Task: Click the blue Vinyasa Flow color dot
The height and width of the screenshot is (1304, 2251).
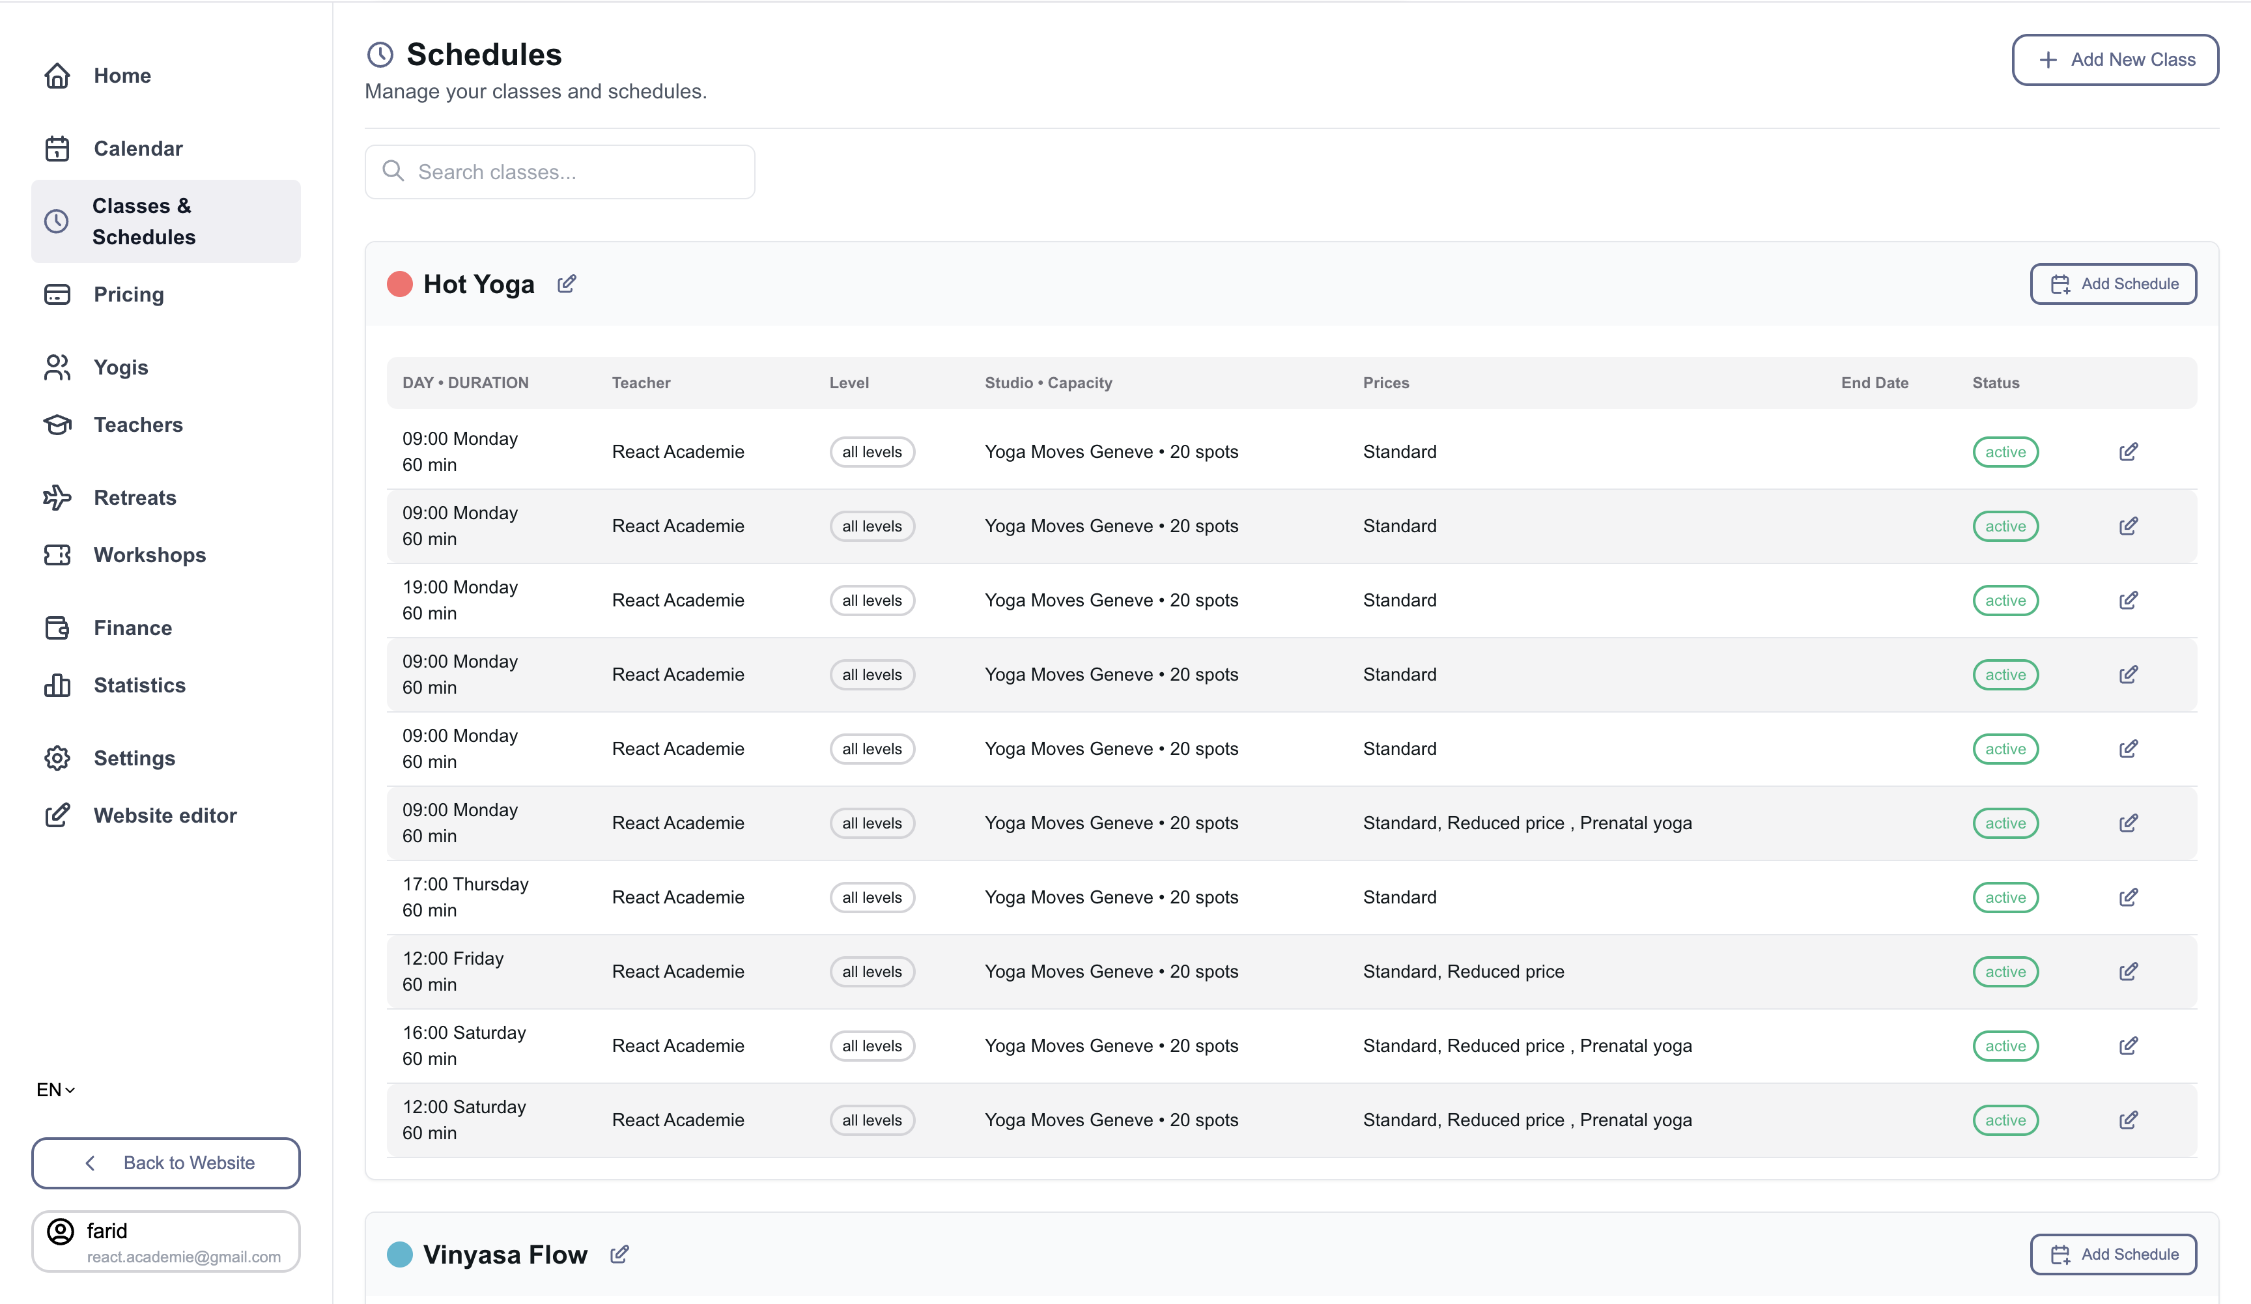Action: 399,1254
